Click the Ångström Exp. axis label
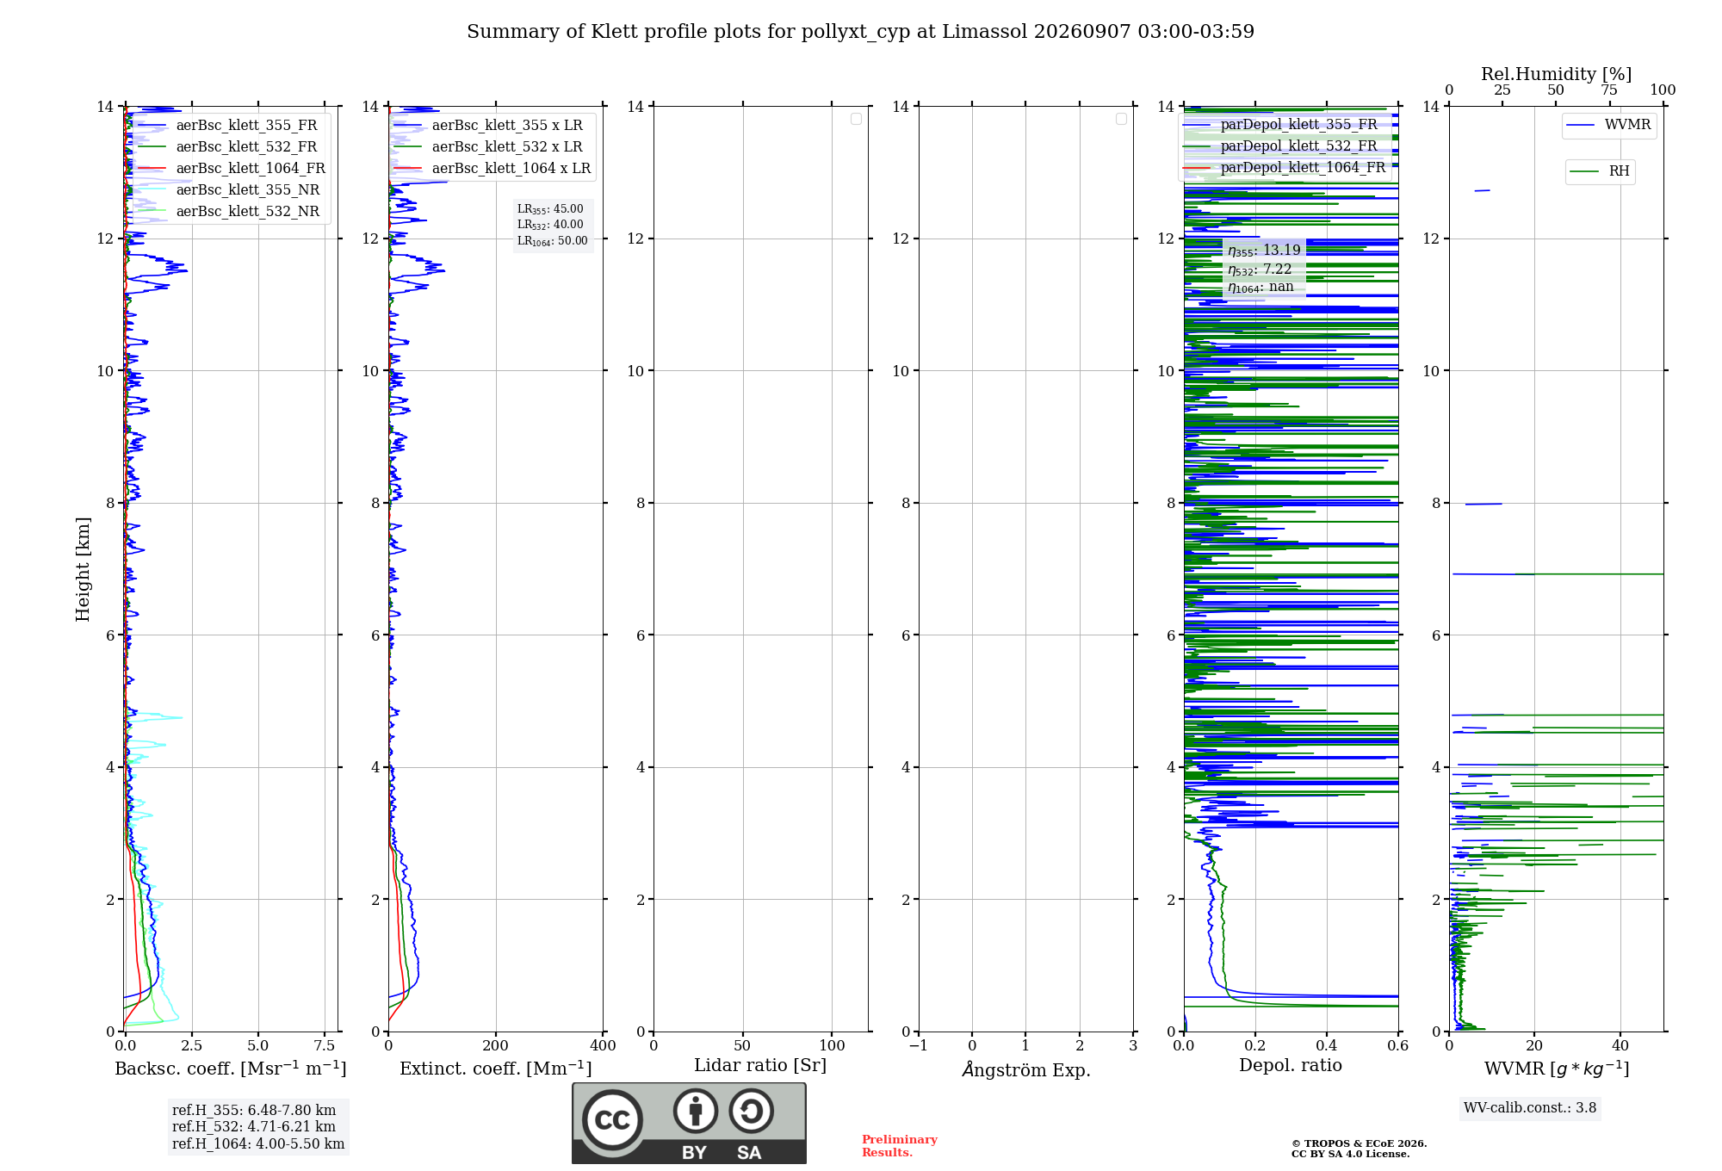The image size is (1722, 1171). coord(1026,1069)
